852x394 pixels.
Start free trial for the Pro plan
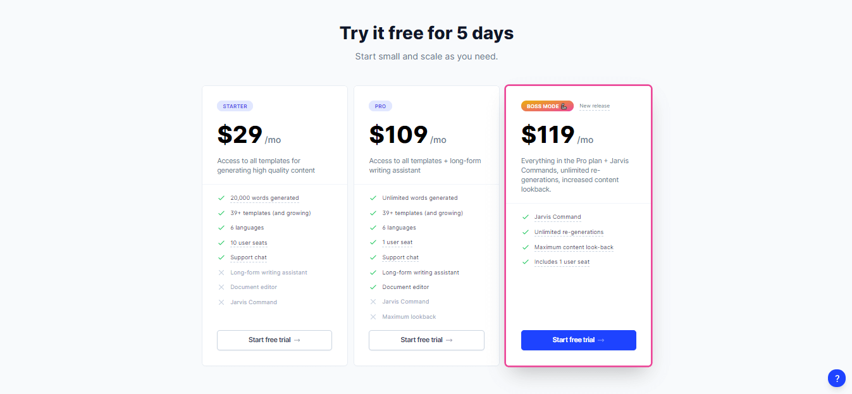point(426,340)
